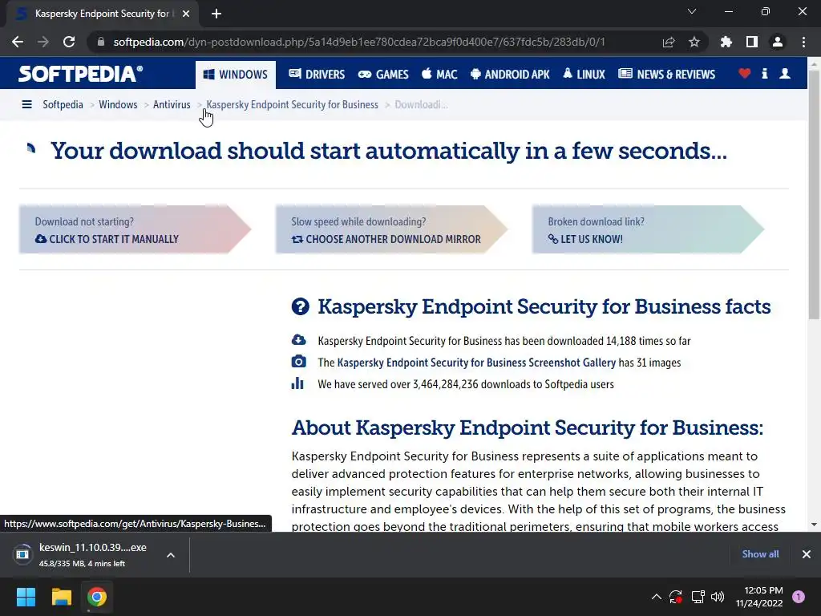The height and width of the screenshot is (616, 821).
Task: Open the Drivers section
Action: click(317, 75)
